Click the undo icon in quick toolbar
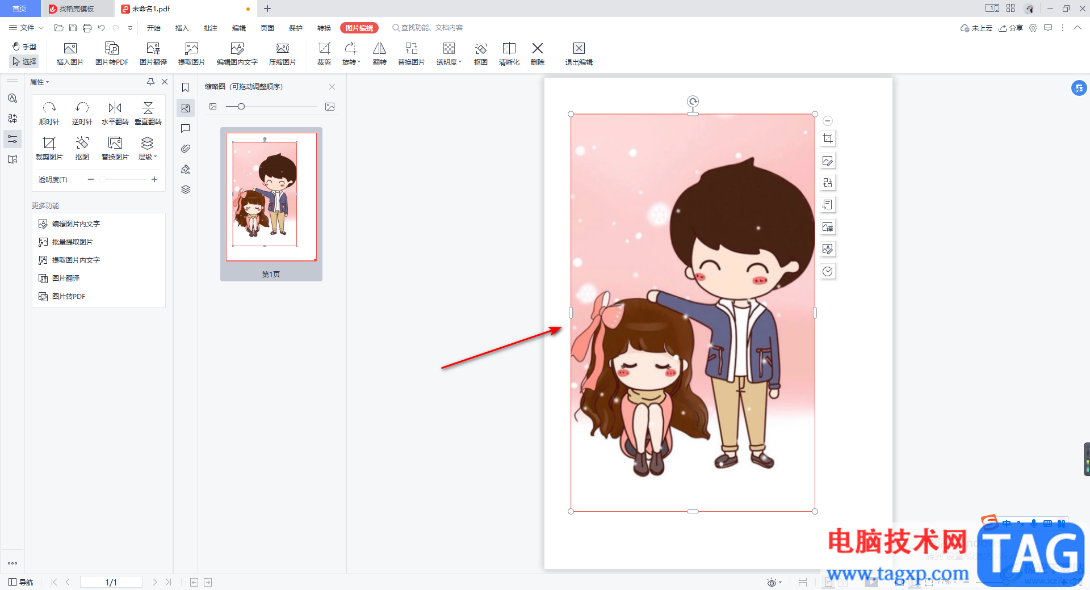This screenshot has height=590, width=1090. point(102,28)
